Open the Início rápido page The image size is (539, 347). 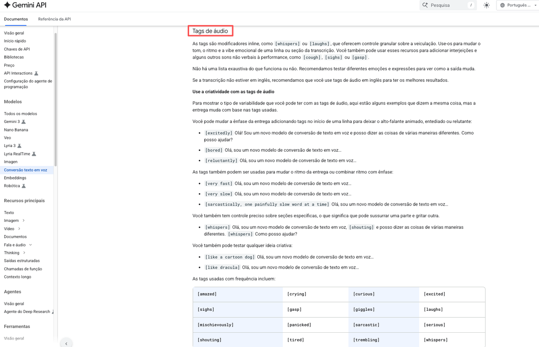pos(15,41)
